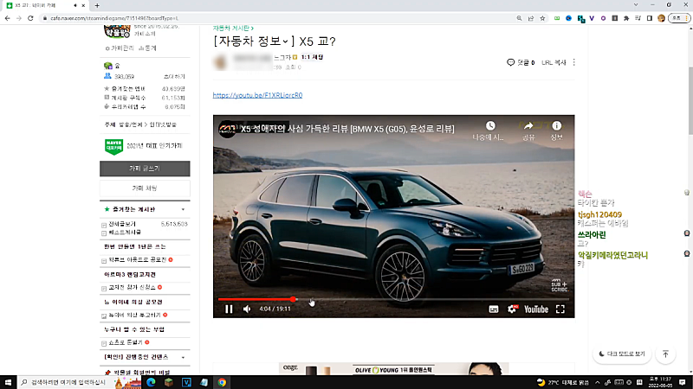Mute the tab via audio icon
Viewport: 693px width, 389px height.
pos(74,5)
